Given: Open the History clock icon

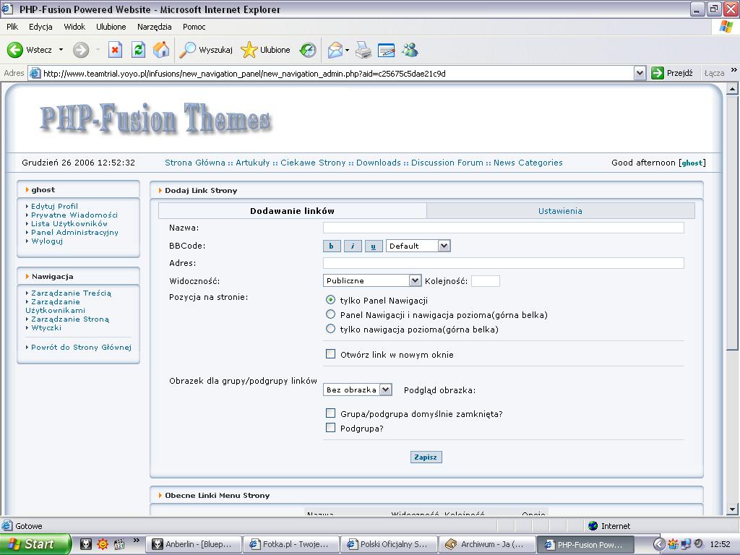Looking at the screenshot, I should click(308, 50).
